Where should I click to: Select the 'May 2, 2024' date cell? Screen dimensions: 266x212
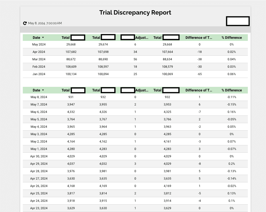coord(39,142)
